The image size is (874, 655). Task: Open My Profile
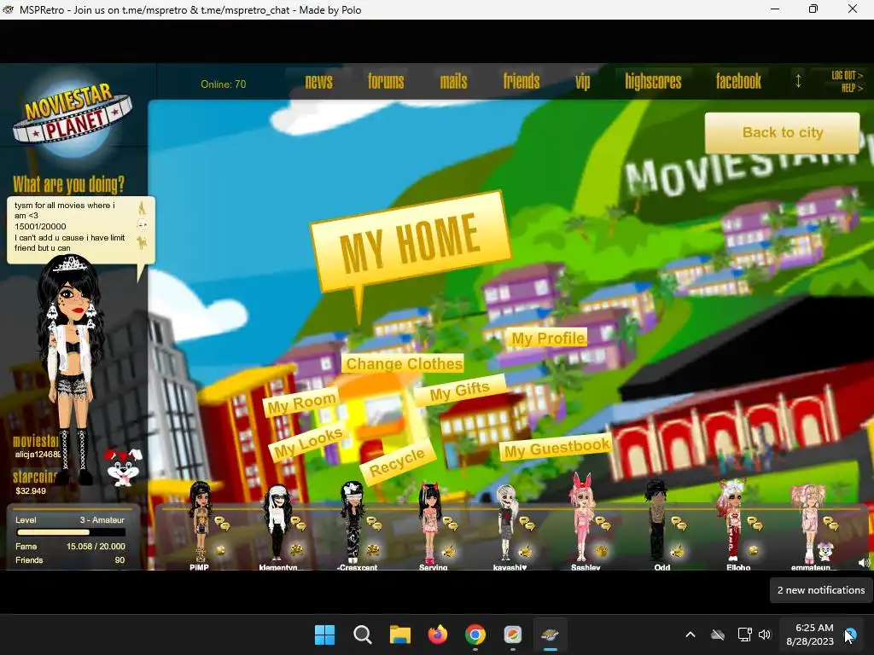pyautogui.click(x=548, y=338)
